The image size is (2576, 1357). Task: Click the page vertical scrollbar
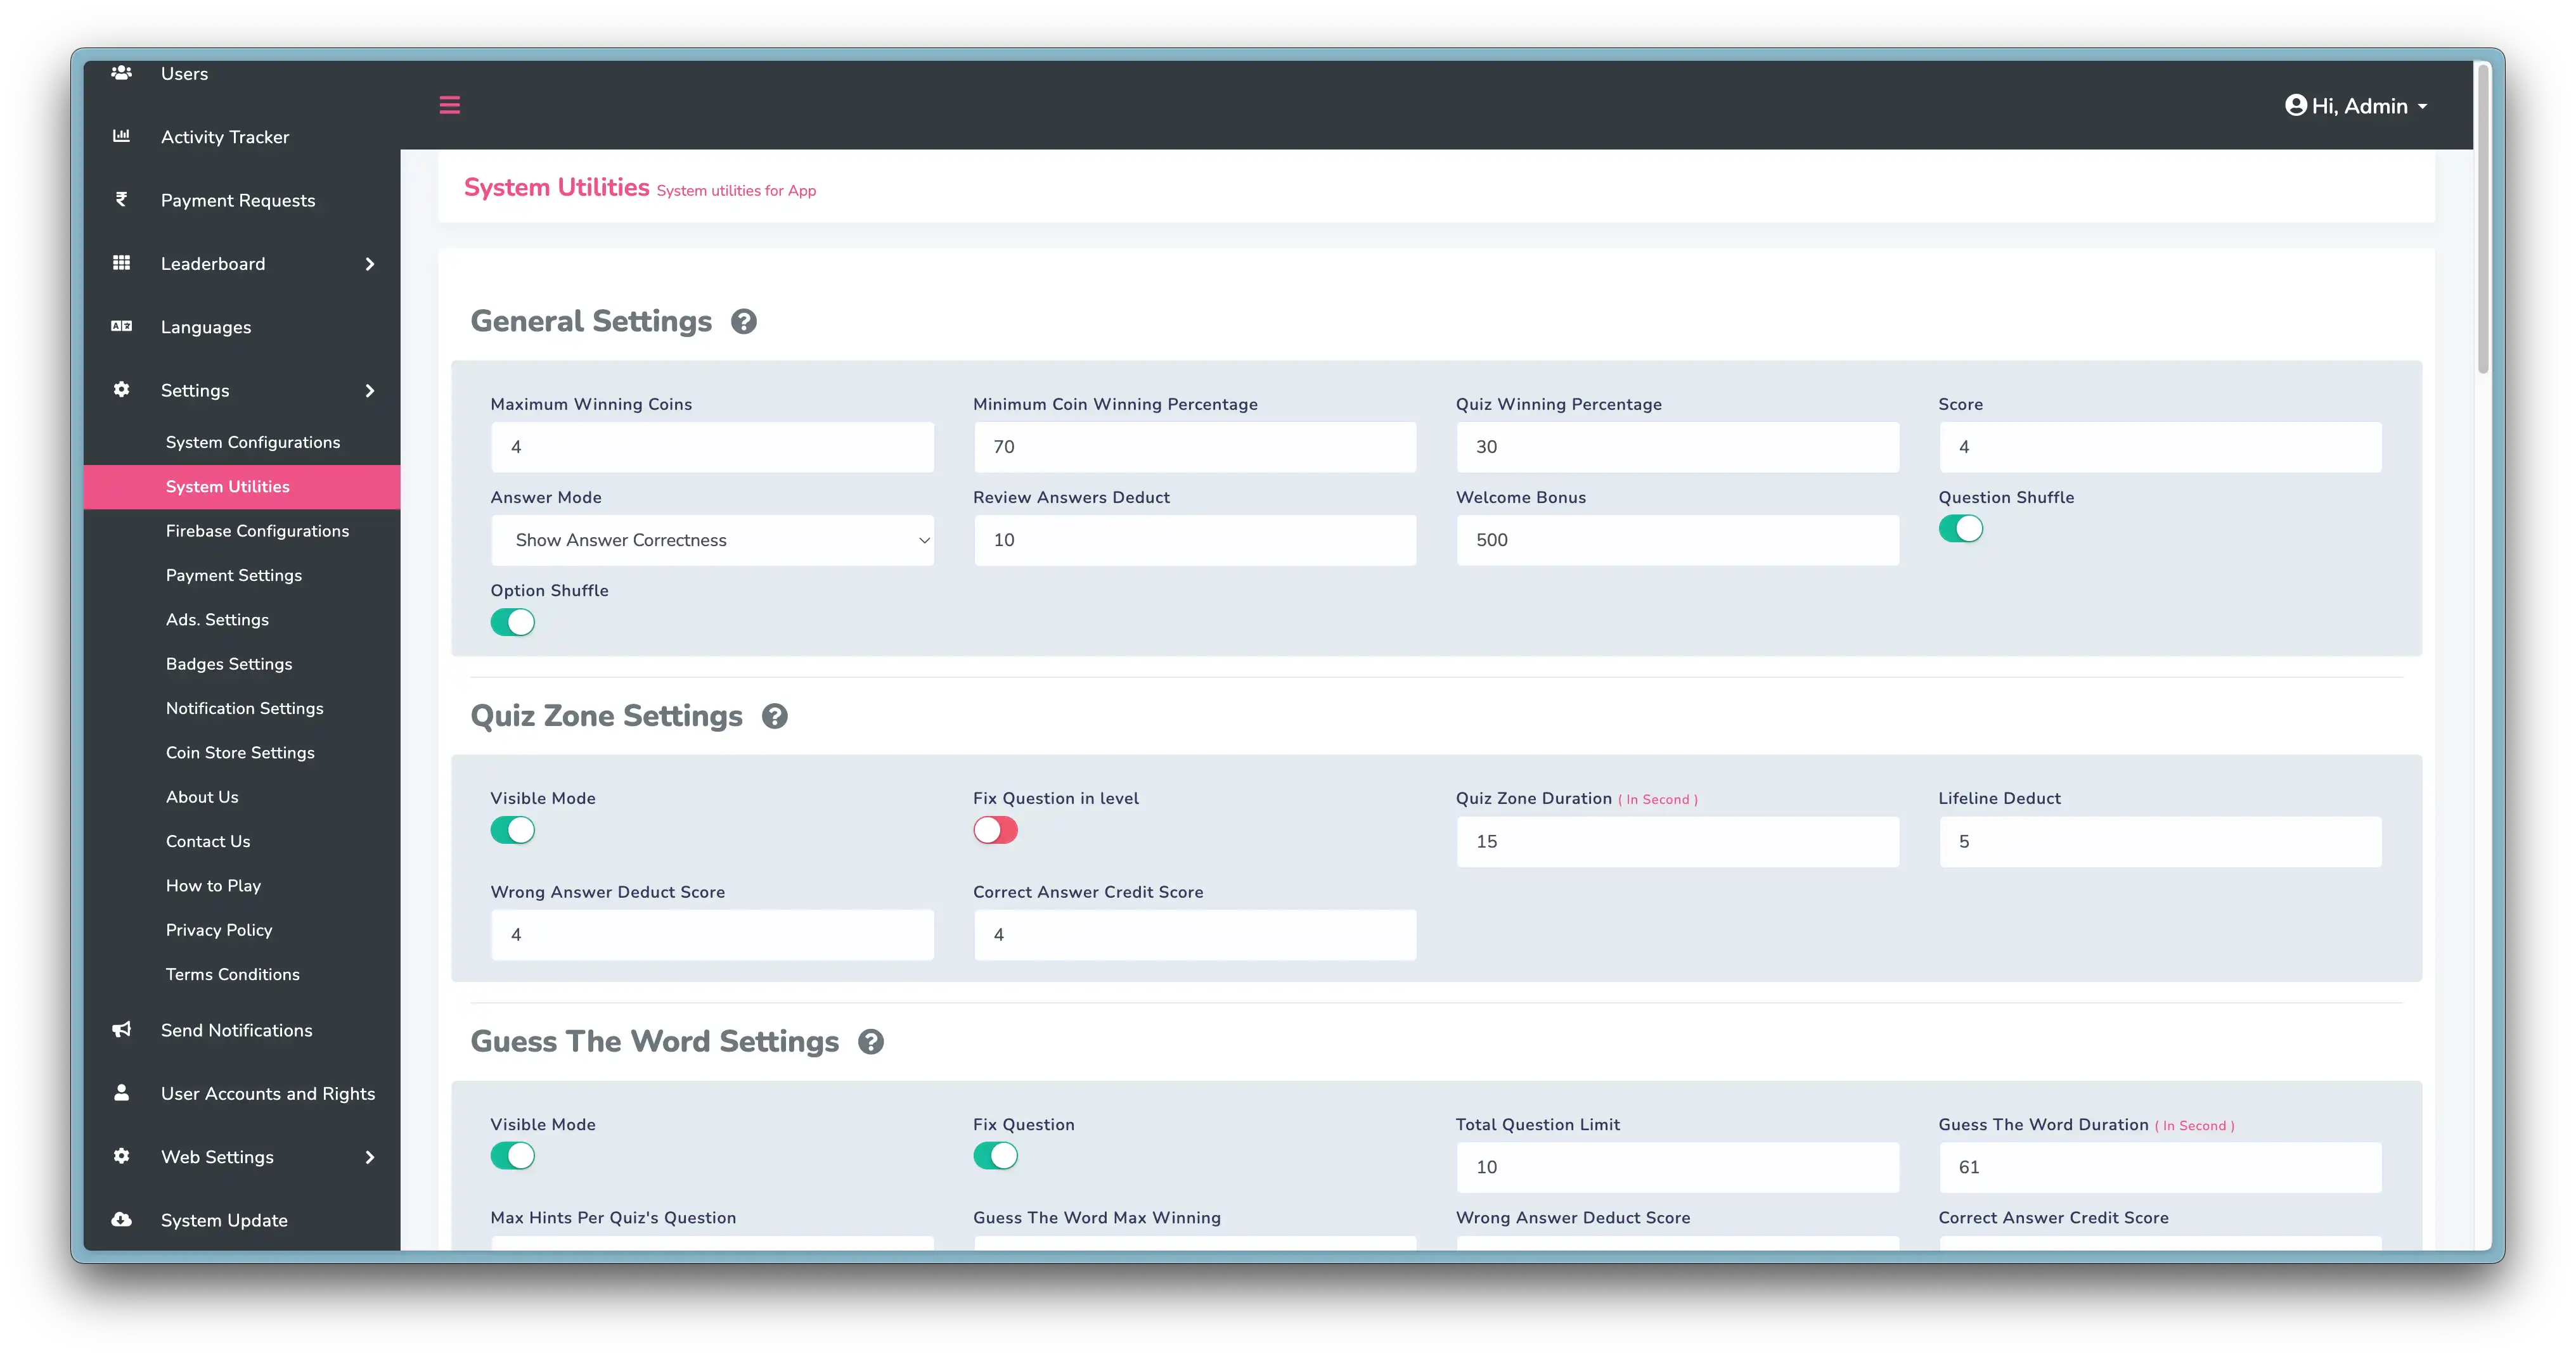(2482, 220)
